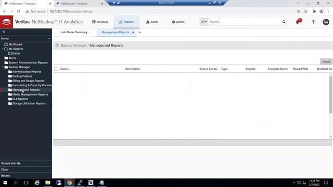This screenshot has width=333, height=187.
Task: Click the Backup Manager breadcrumb link
Action: click(x=74, y=45)
